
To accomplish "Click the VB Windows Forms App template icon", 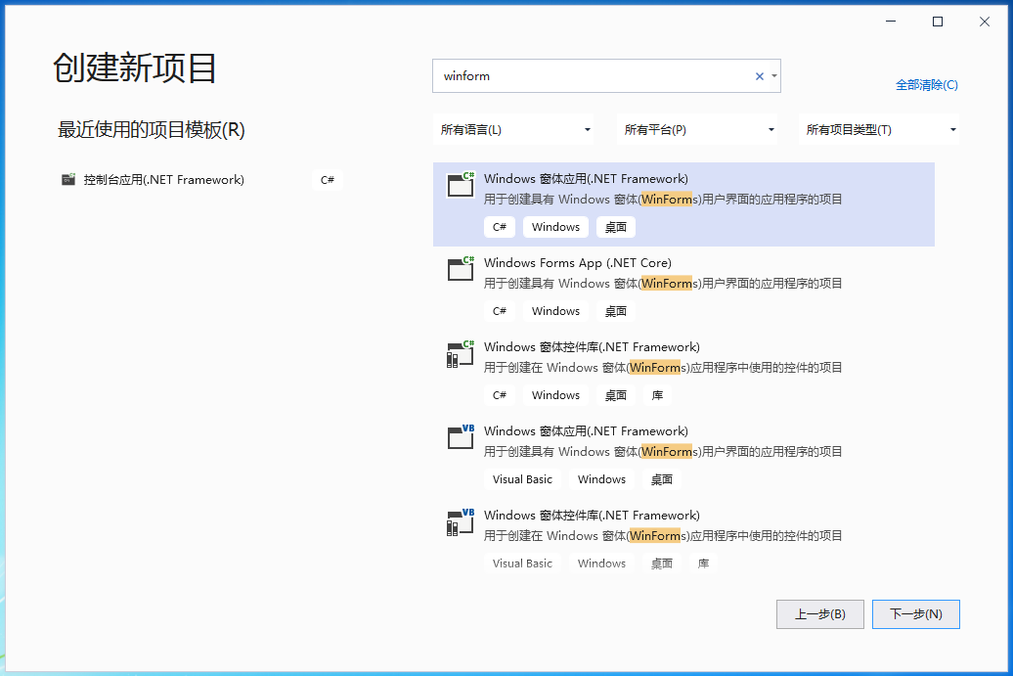I will coord(461,437).
